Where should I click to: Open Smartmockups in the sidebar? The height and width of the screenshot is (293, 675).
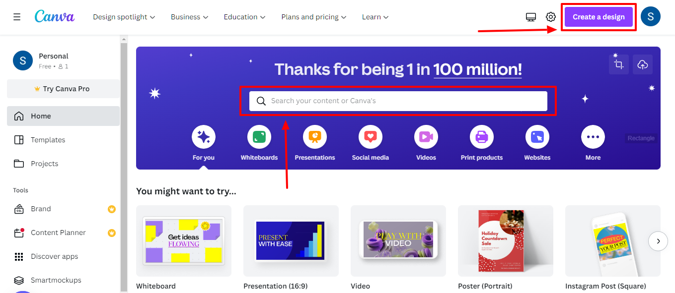tap(64, 280)
